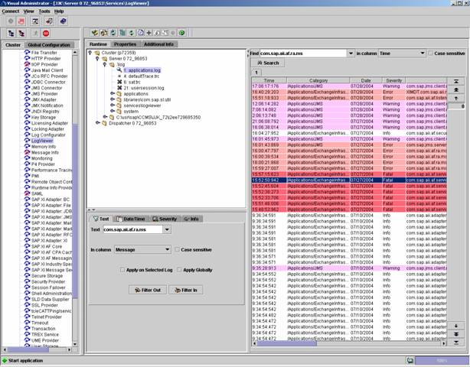The image size is (470, 367).
Task: Select the Monitoring service in sidebar
Action: (x=41, y=158)
